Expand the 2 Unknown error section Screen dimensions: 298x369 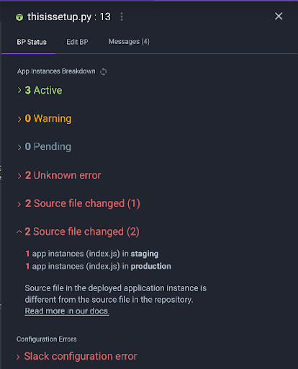click(59, 175)
